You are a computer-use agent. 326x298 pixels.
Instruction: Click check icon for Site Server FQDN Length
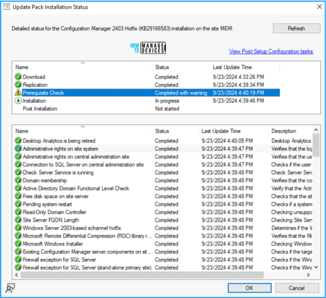click(x=18, y=220)
